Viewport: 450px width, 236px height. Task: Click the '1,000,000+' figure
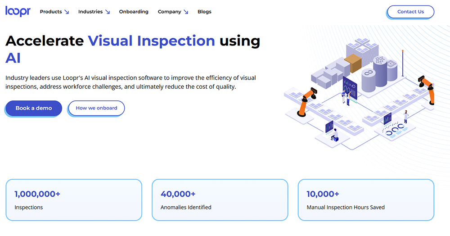pyautogui.click(x=37, y=194)
